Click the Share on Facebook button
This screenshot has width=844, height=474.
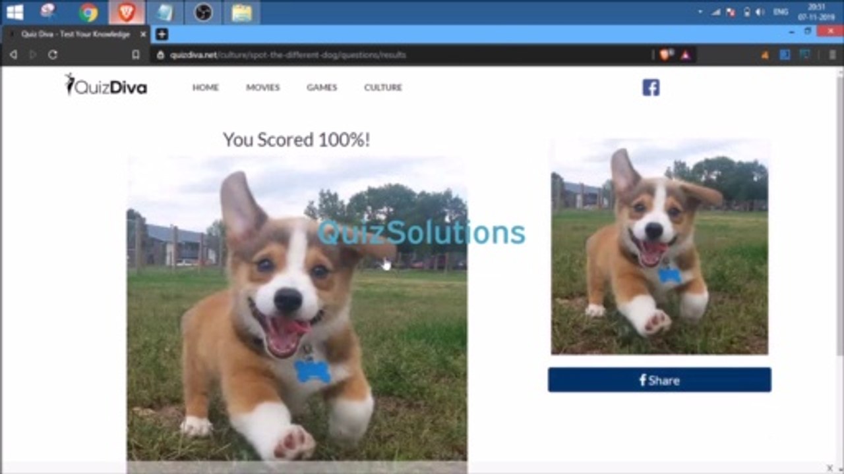(x=659, y=380)
